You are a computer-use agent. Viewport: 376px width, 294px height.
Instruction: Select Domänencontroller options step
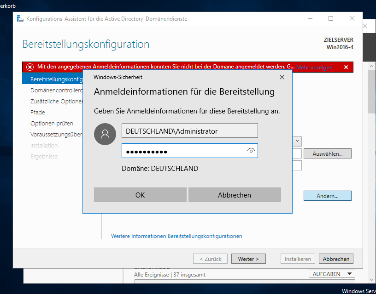pos(56,90)
